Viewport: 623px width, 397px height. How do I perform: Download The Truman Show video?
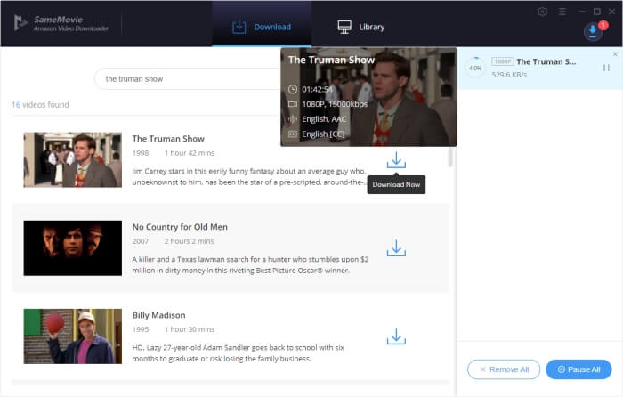[396, 160]
